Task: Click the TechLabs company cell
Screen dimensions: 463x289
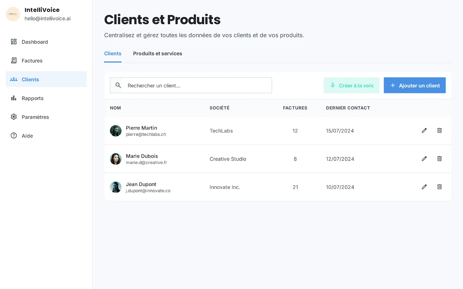Action: (221, 131)
